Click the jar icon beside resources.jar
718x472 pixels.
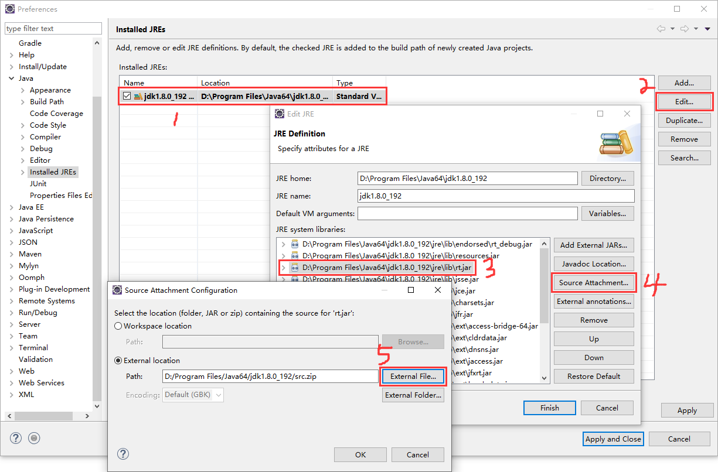click(295, 256)
